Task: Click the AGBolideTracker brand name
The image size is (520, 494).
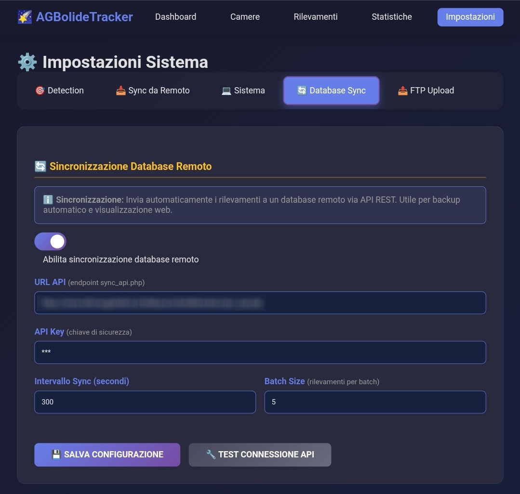Action: pyautogui.click(x=84, y=17)
